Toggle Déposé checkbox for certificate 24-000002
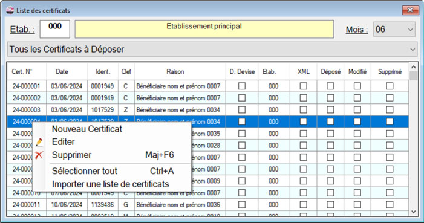The image size is (424, 223). tap(330, 98)
